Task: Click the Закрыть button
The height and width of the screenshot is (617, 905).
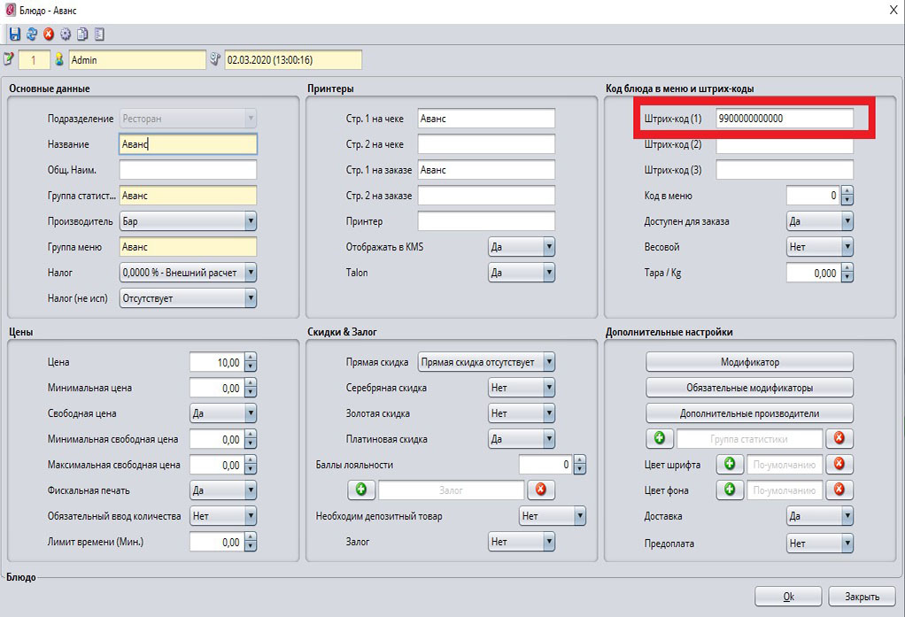Action: [x=862, y=597]
